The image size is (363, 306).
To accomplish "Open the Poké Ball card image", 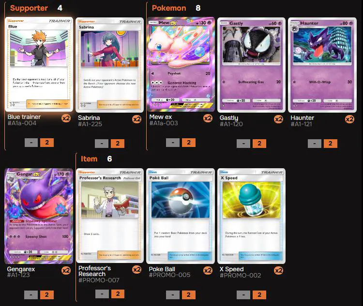I will 181,216.
